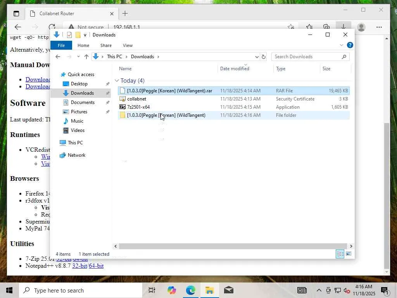
Task: Open Copilot from the taskbar
Action: point(171,290)
